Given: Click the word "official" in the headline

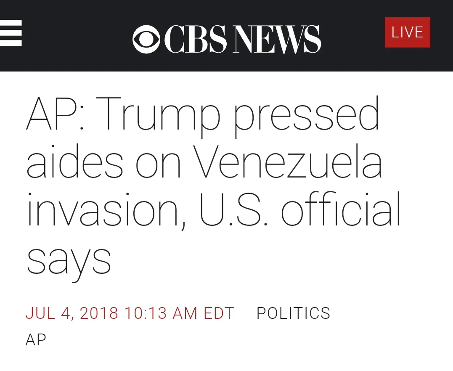Looking at the screenshot, I should click(341, 210).
